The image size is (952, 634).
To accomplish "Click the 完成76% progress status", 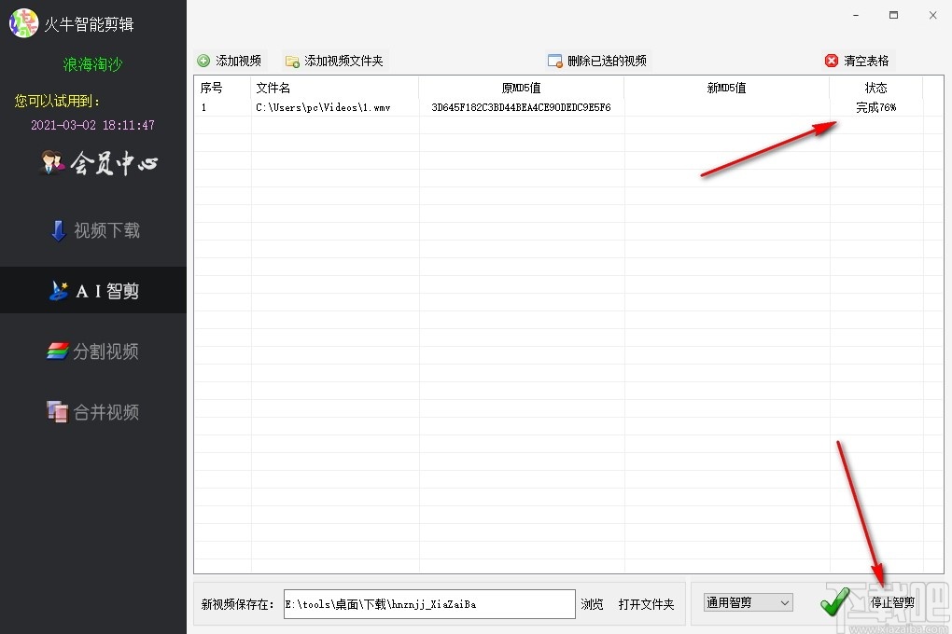I will (875, 106).
